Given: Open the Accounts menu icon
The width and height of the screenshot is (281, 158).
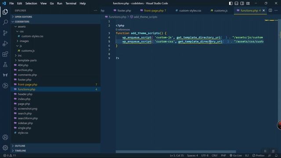Looking at the screenshot, I should coord(5,137).
